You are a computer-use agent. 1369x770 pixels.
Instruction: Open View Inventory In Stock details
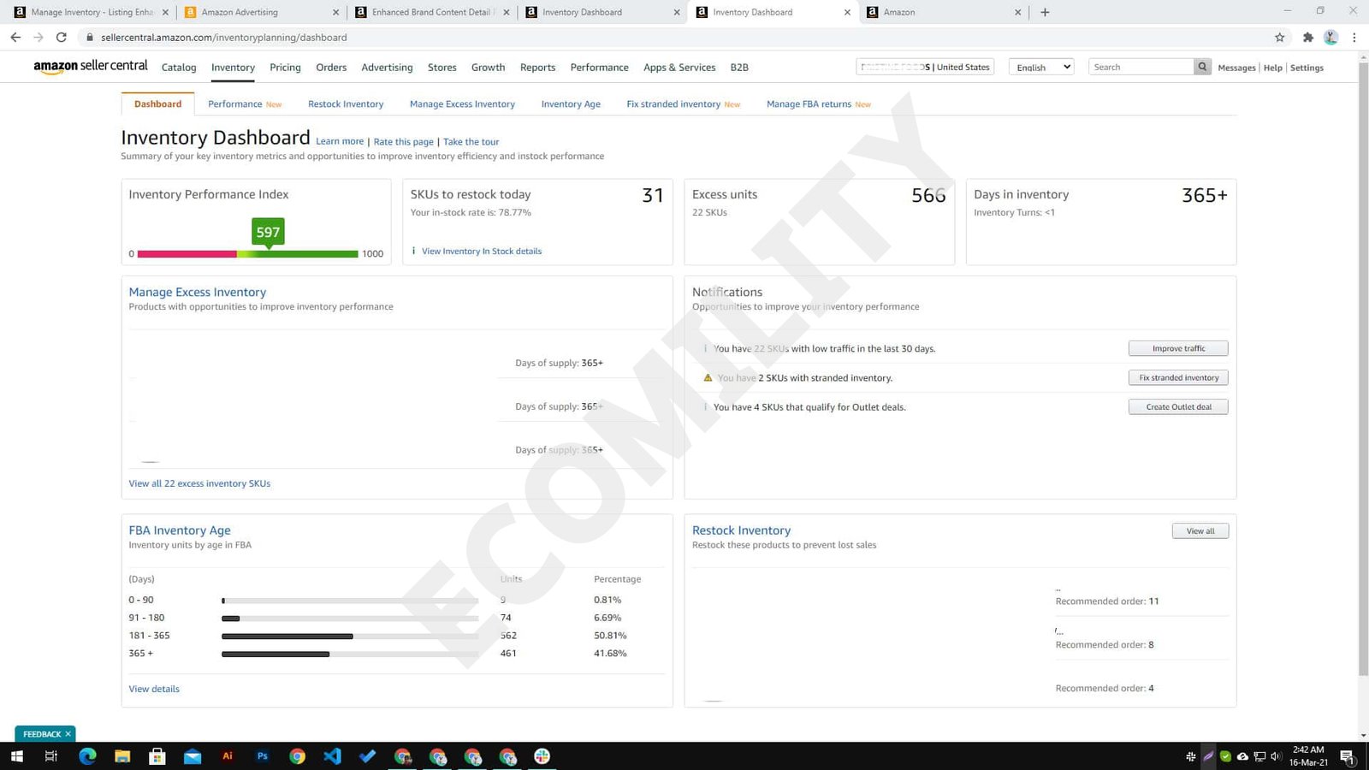482,252
